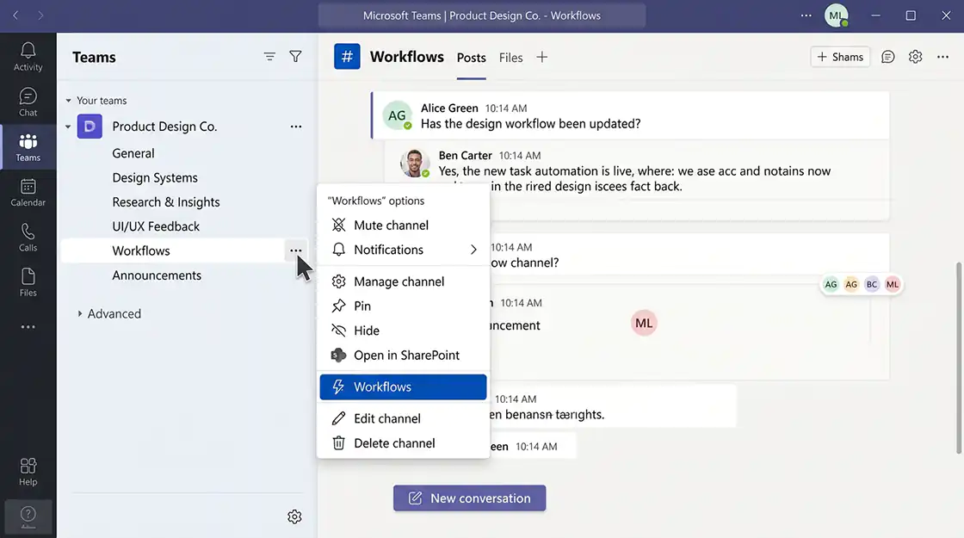The width and height of the screenshot is (964, 538).
Task: Click the "Ben Carter" sender name
Action: click(466, 156)
